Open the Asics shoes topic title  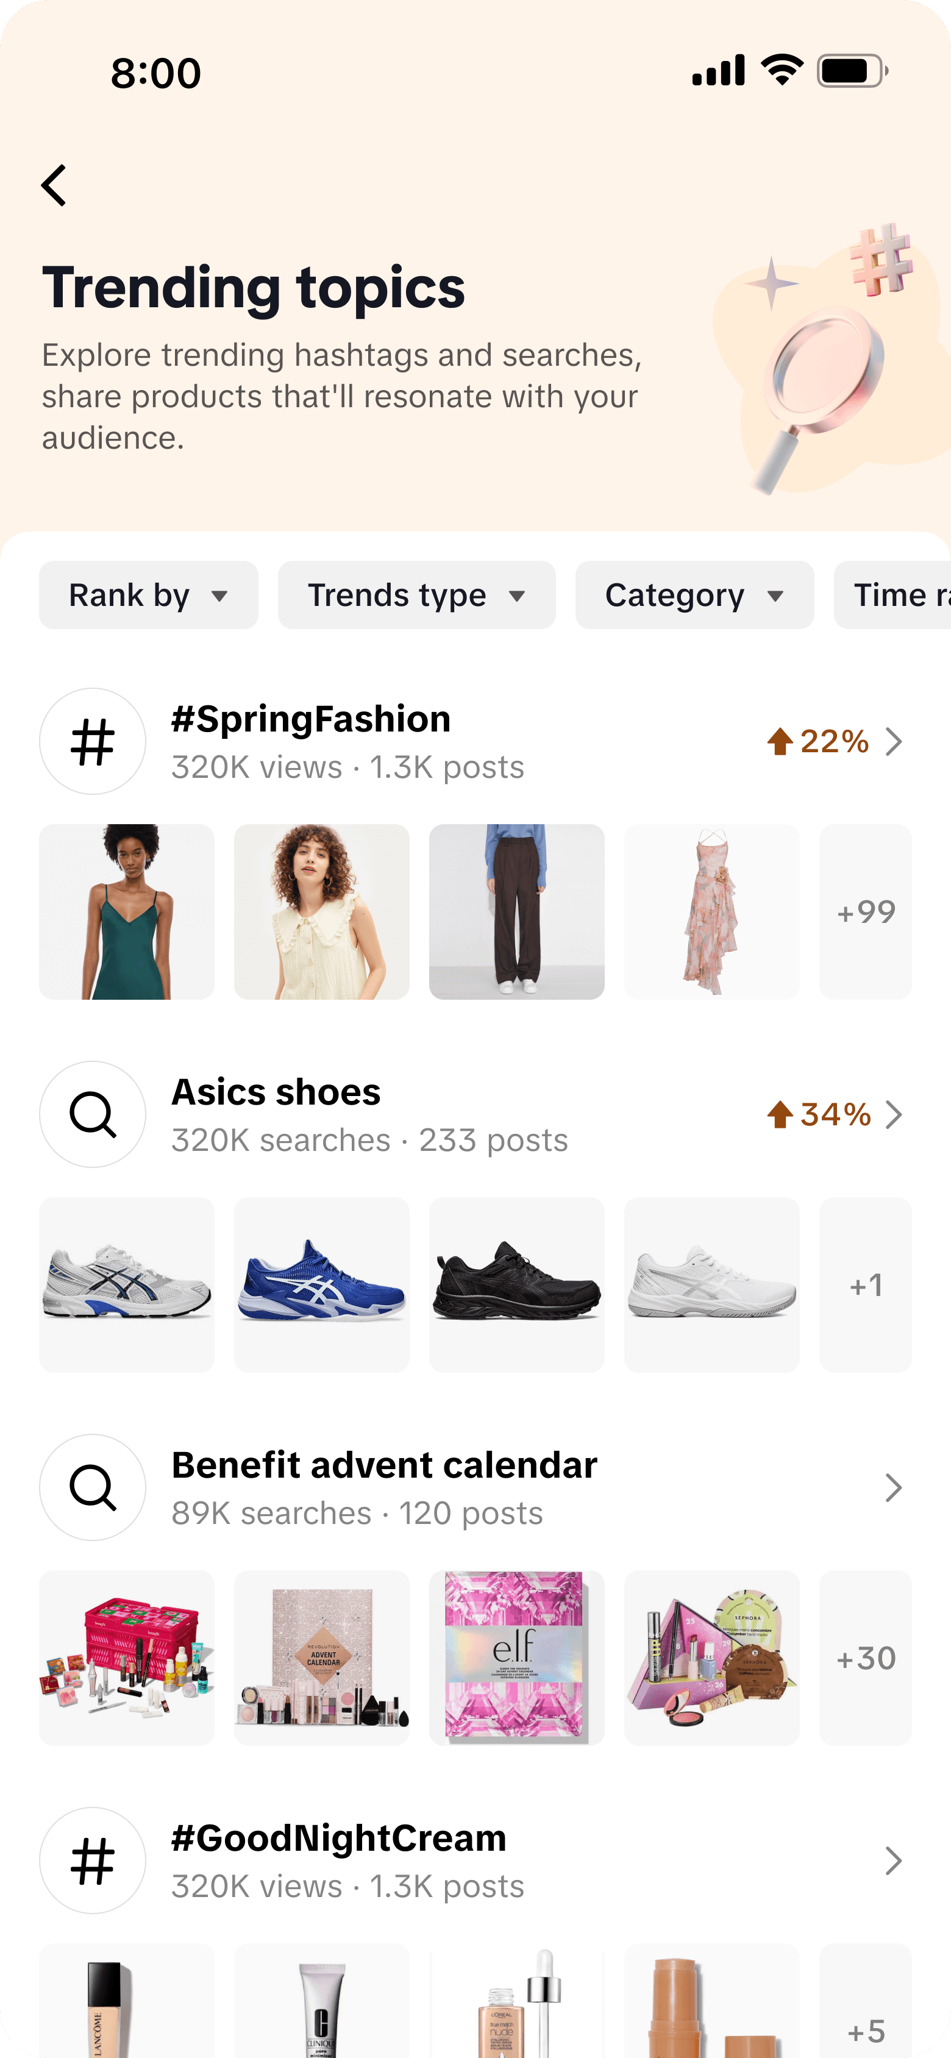tap(276, 1092)
